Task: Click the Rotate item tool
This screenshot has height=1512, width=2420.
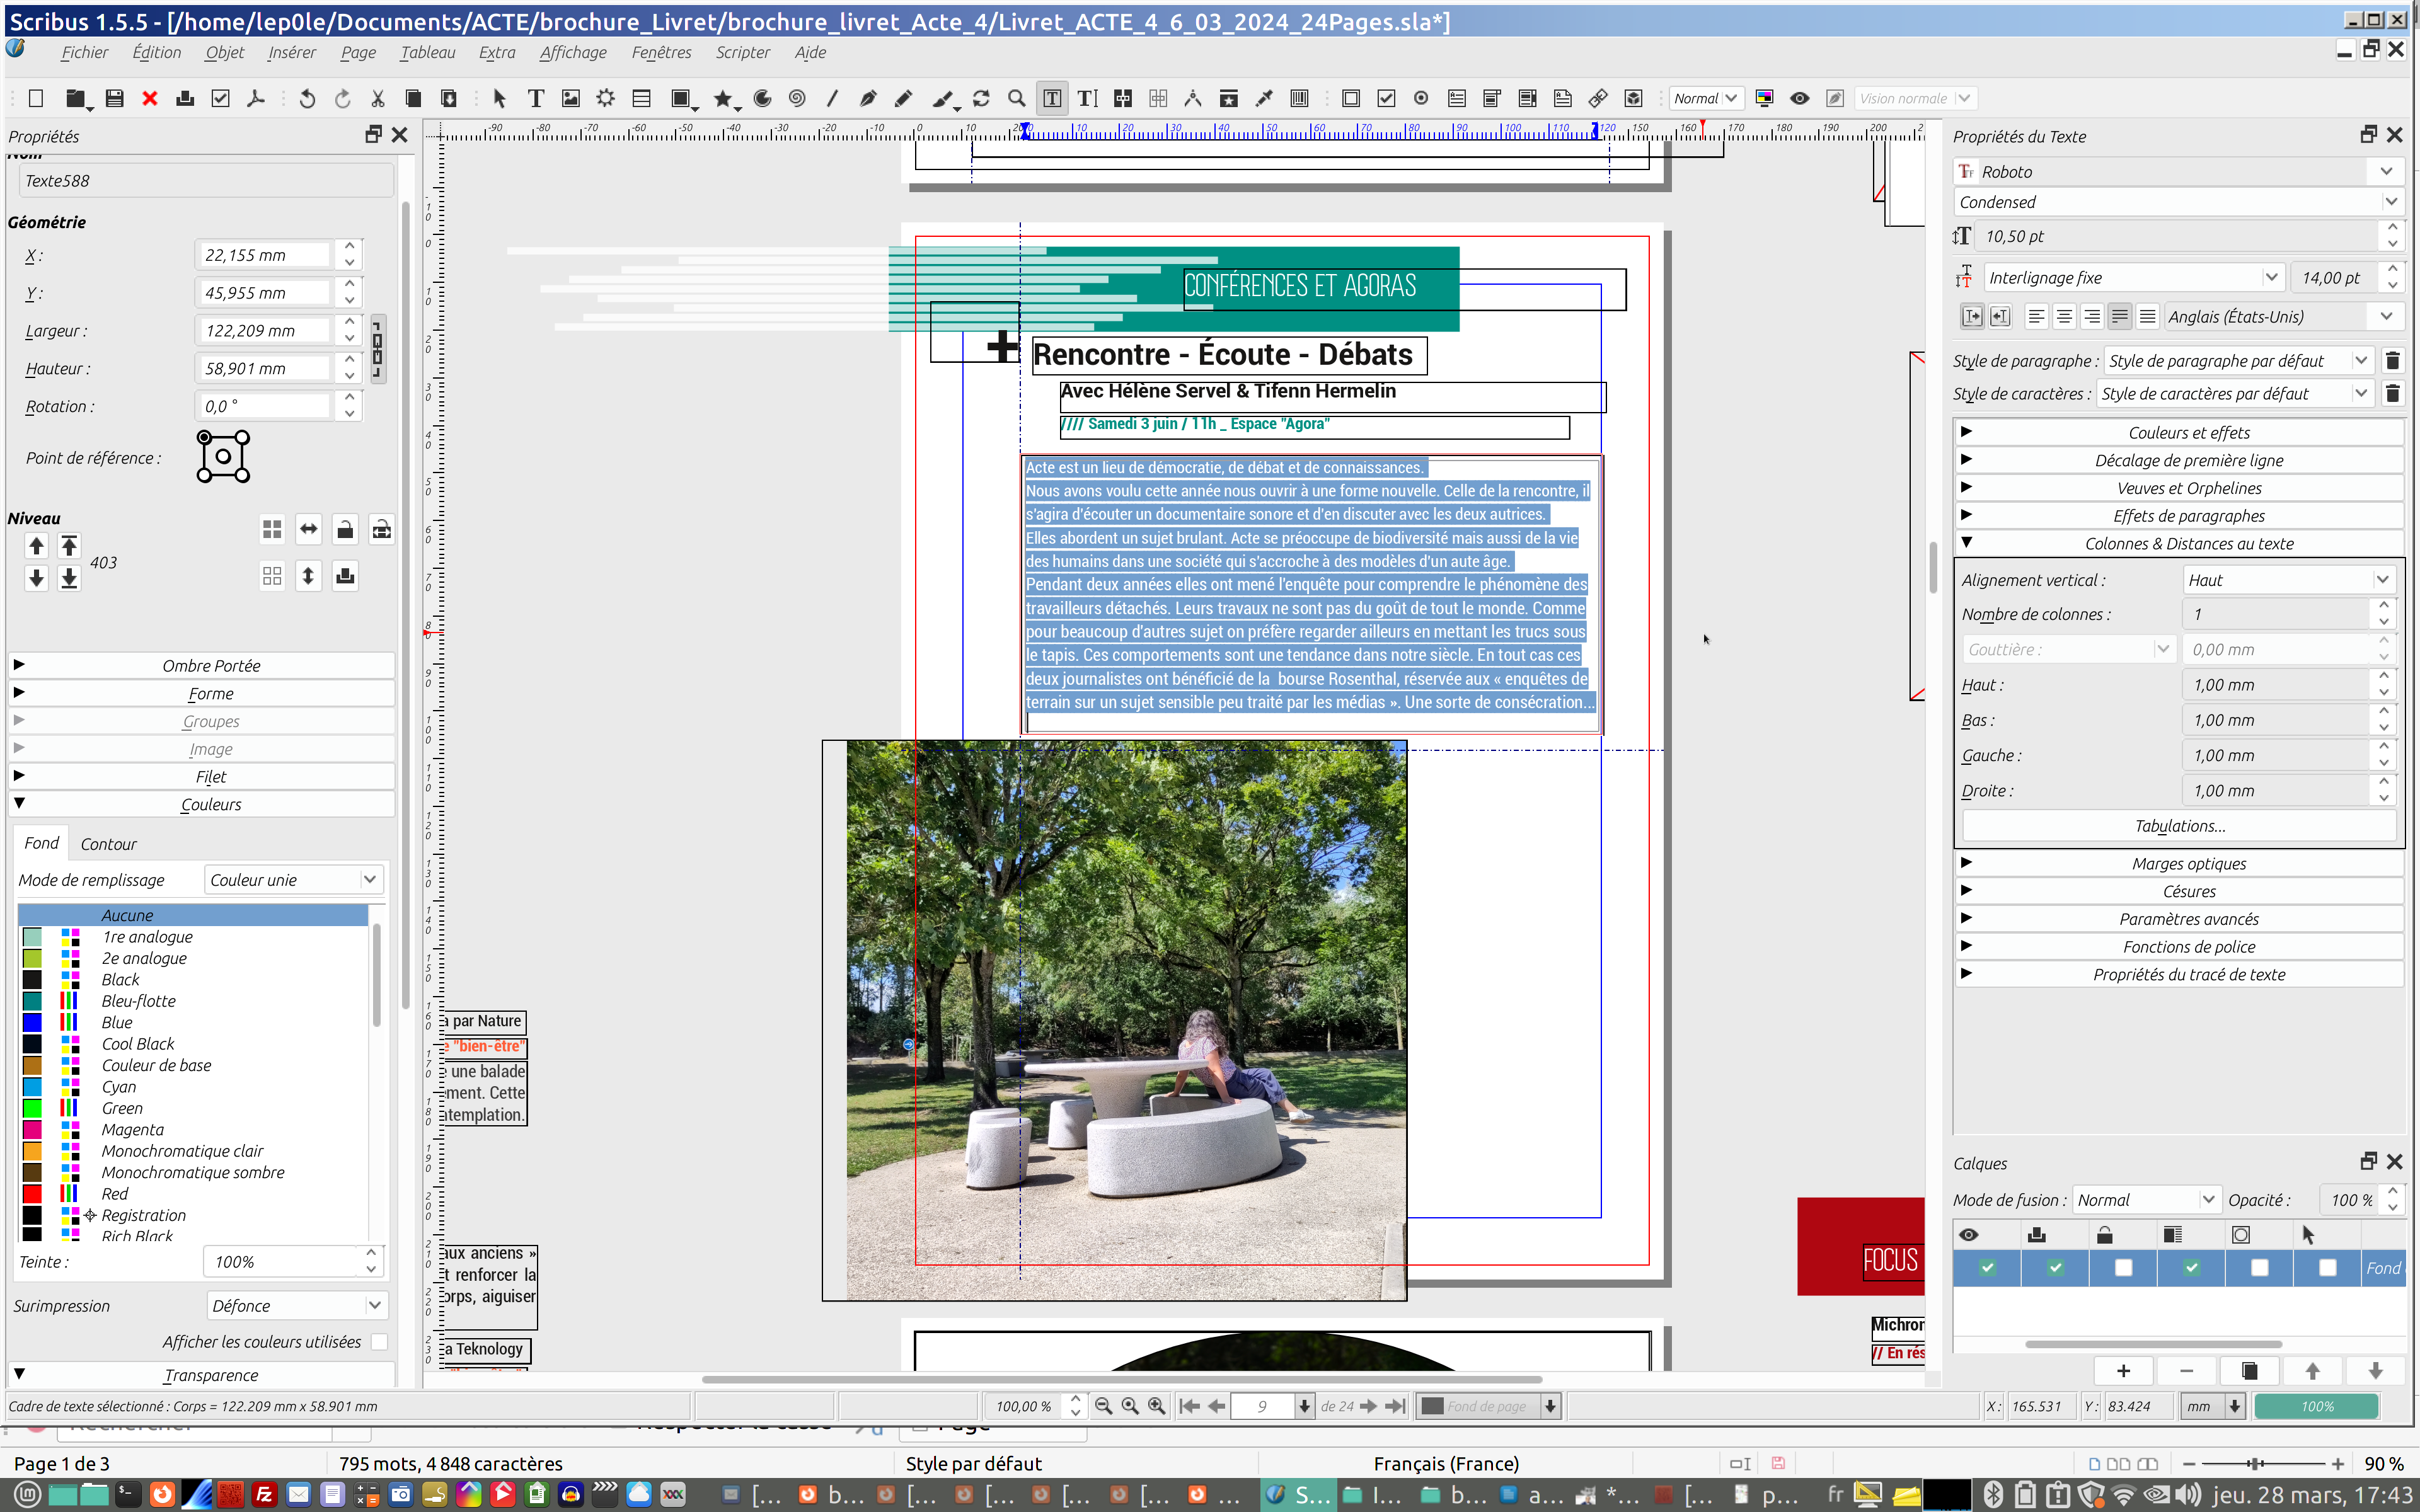Action: coord(981,98)
